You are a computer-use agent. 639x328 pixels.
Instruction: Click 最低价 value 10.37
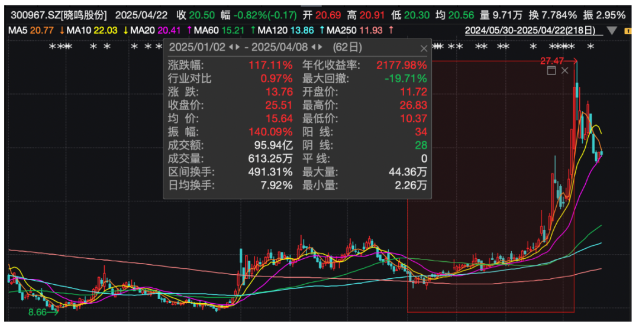coord(413,119)
